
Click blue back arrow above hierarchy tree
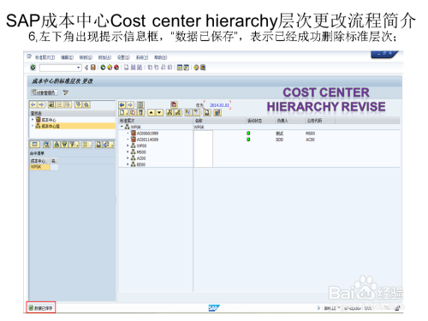[122, 104]
